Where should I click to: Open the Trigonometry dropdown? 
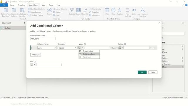[96, 9]
